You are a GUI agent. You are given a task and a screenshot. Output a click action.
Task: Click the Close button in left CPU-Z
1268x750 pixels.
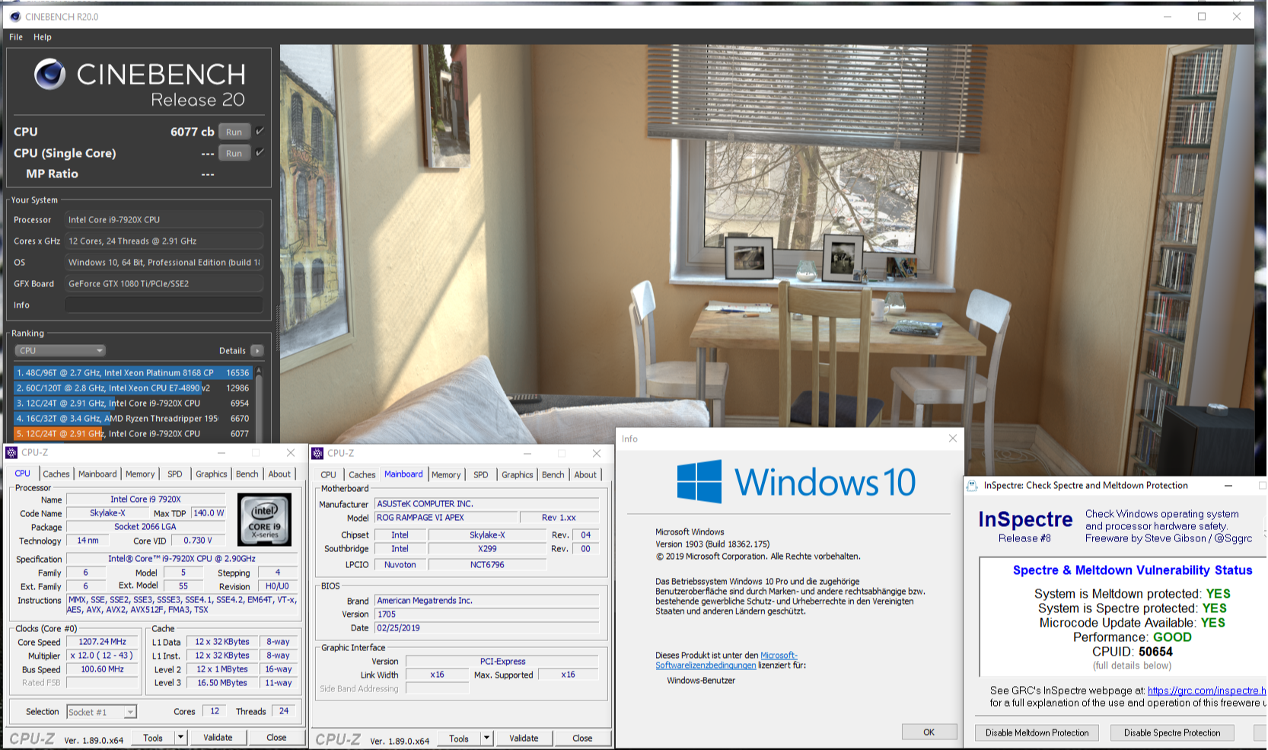pyautogui.click(x=276, y=737)
